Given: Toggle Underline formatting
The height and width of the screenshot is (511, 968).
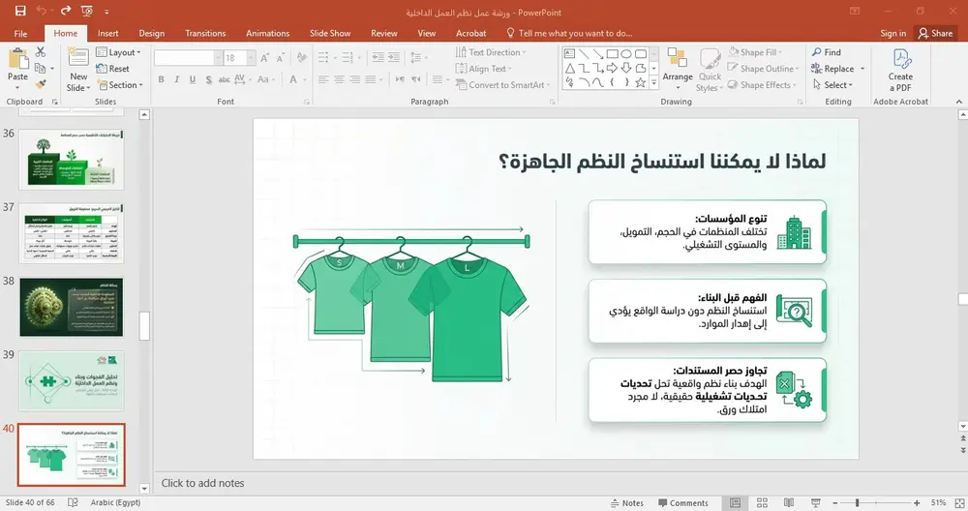Looking at the screenshot, I should point(193,79).
